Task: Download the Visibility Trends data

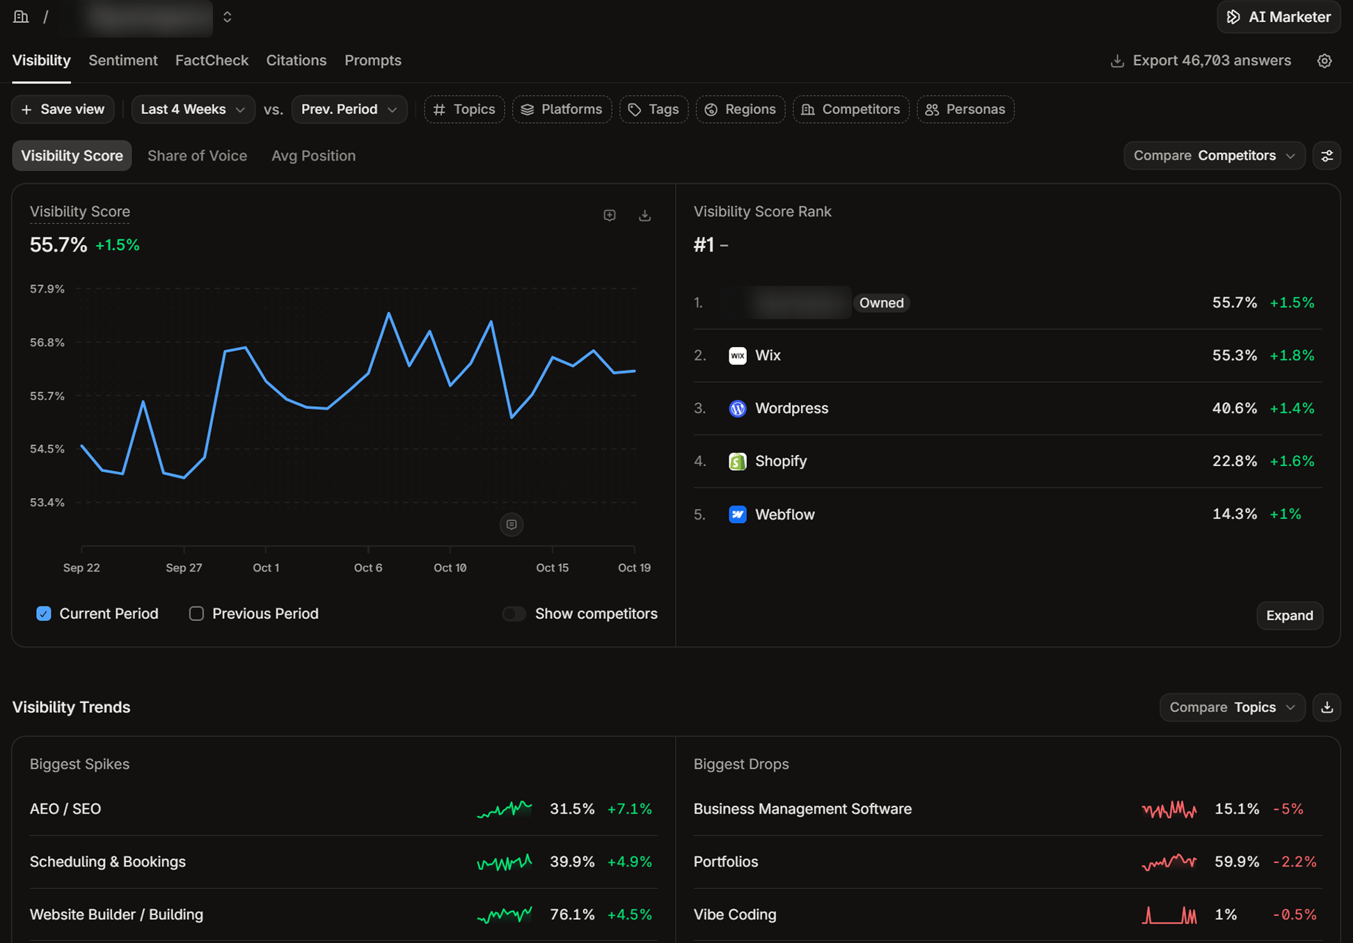Action: pyautogui.click(x=1327, y=707)
